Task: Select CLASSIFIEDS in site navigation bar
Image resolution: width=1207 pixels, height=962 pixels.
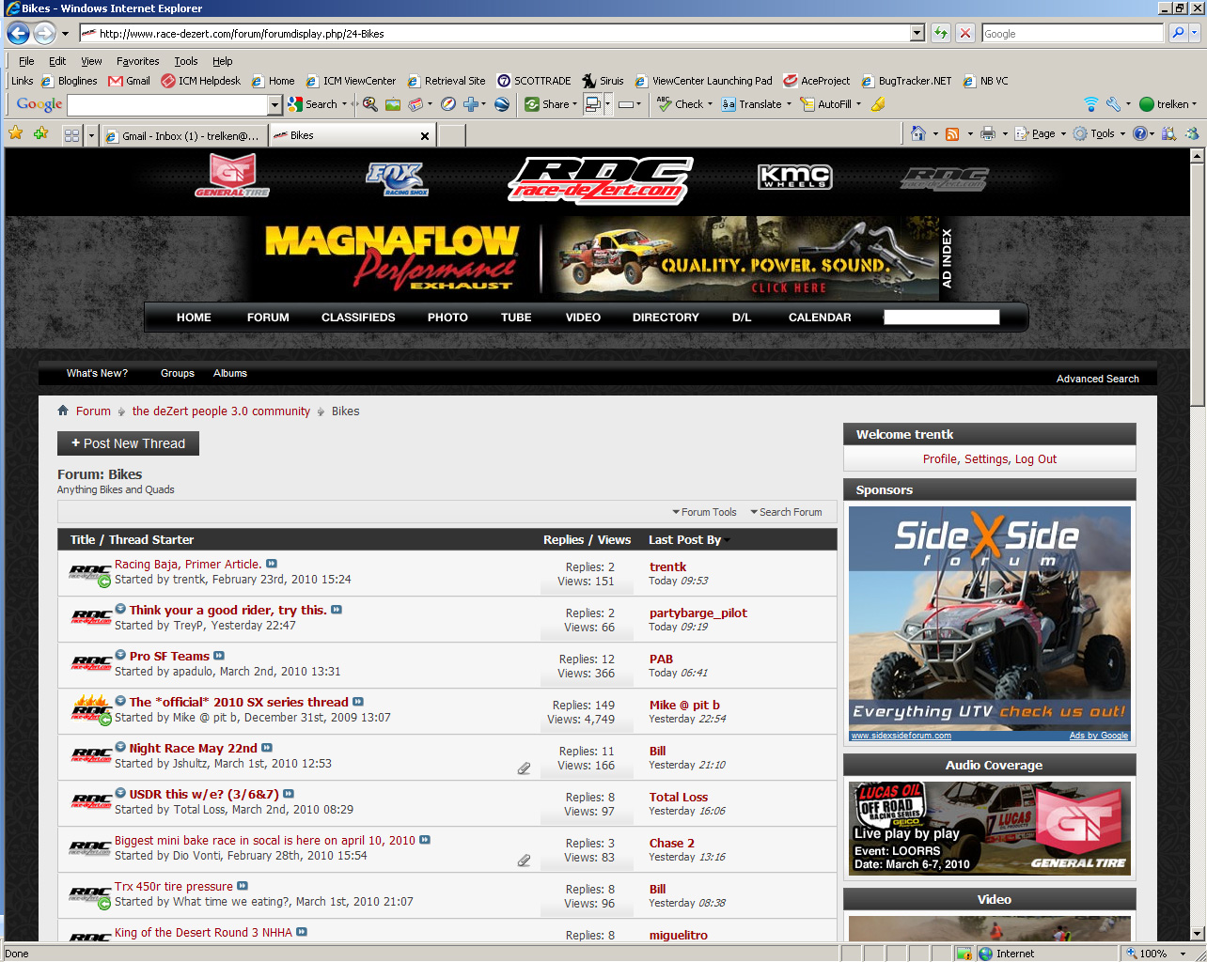Action: coord(358,318)
